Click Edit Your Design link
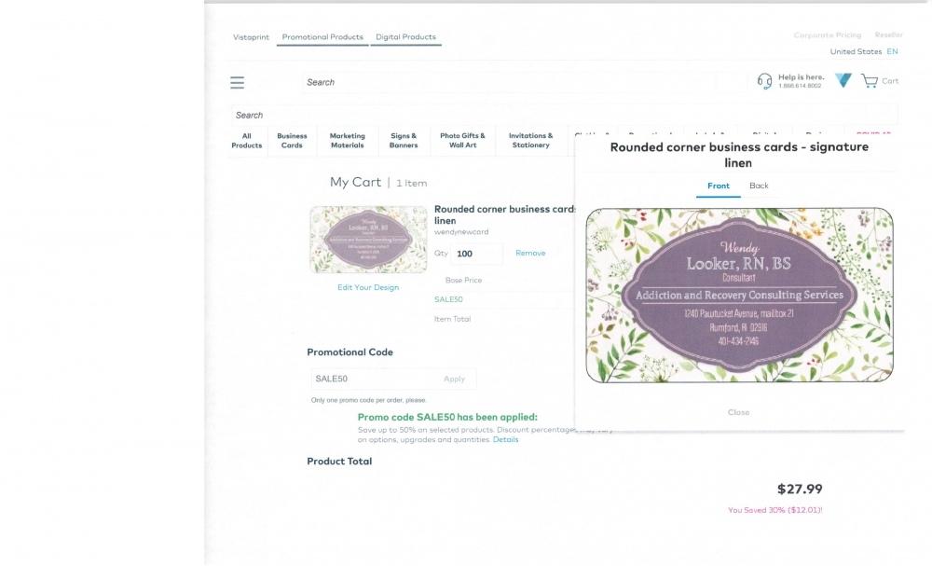The height and width of the screenshot is (566, 932). pyautogui.click(x=368, y=287)
